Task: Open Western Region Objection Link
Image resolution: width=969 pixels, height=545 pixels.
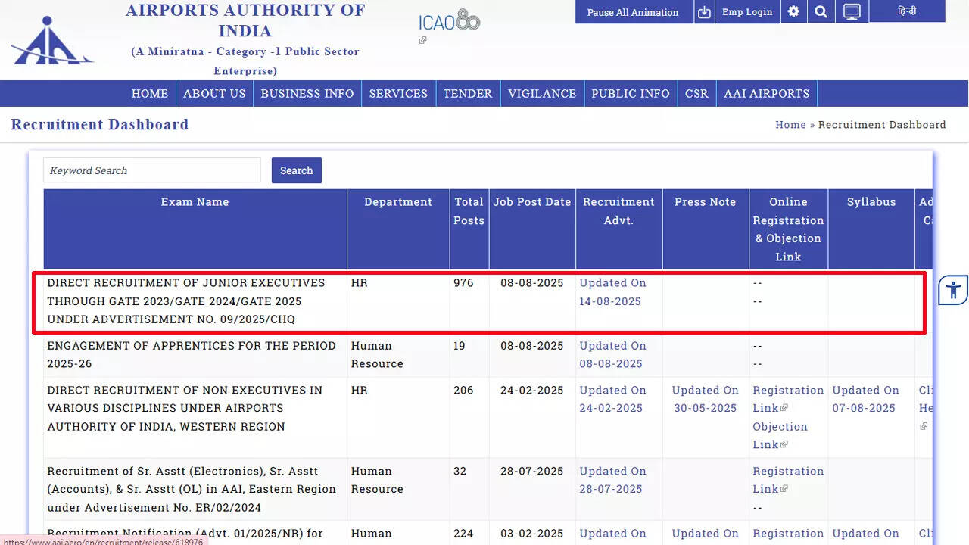Action: pyautogui.click(x=780, y=436)
